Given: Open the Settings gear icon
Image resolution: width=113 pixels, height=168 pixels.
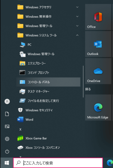Looking at the screenshot, I should 7,139.
